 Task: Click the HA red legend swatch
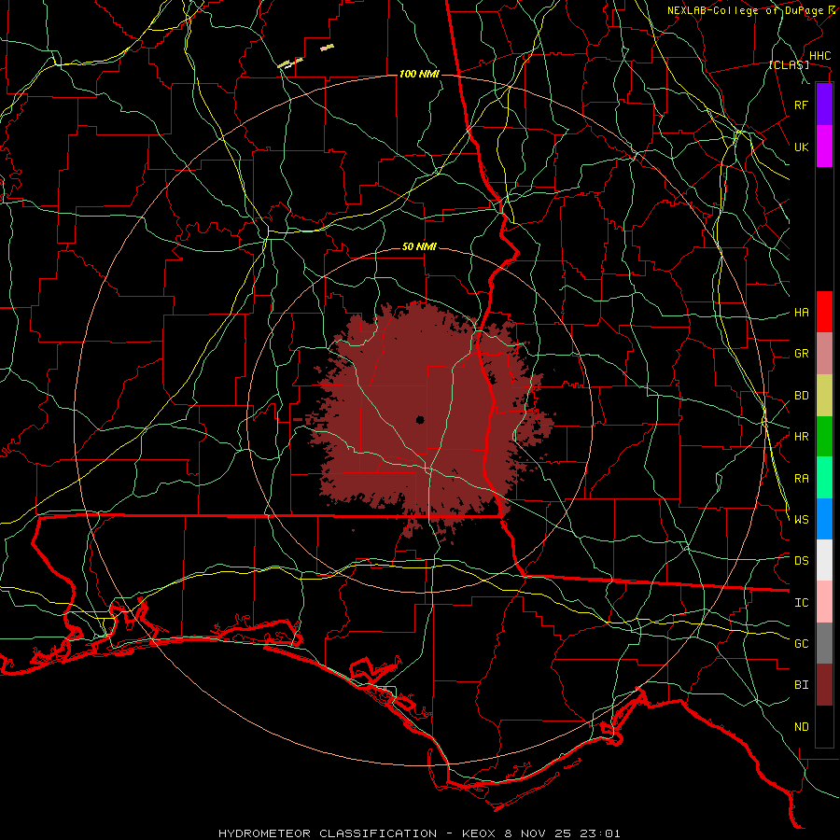(824, 312)
